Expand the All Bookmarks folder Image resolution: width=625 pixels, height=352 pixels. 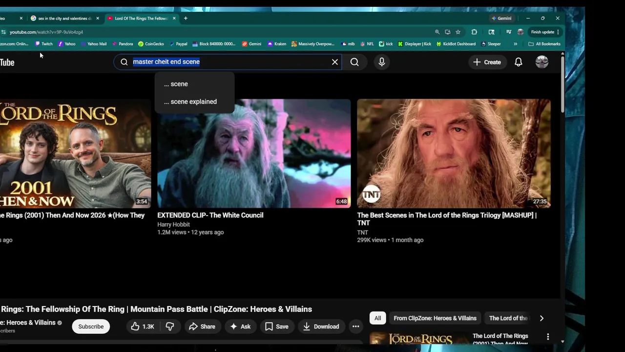544,44
